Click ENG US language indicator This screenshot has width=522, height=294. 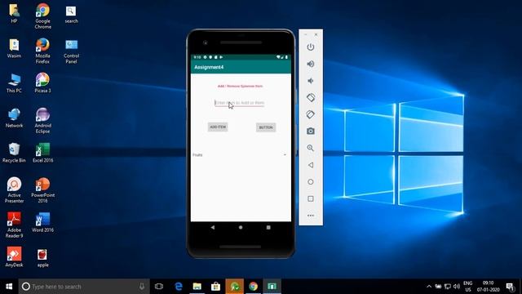click(467, 287)
